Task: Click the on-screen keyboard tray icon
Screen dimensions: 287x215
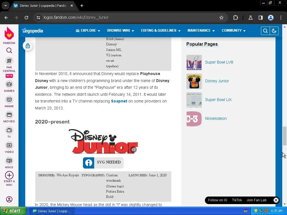Action: (x=246, y=211)
